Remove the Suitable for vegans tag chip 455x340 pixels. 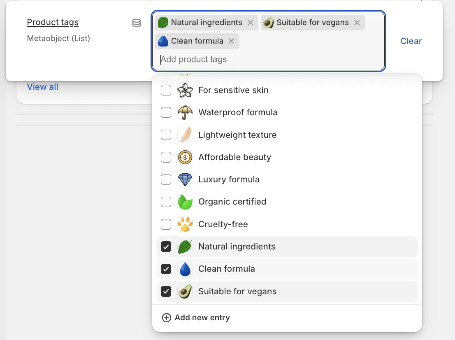tap(357, 23)
